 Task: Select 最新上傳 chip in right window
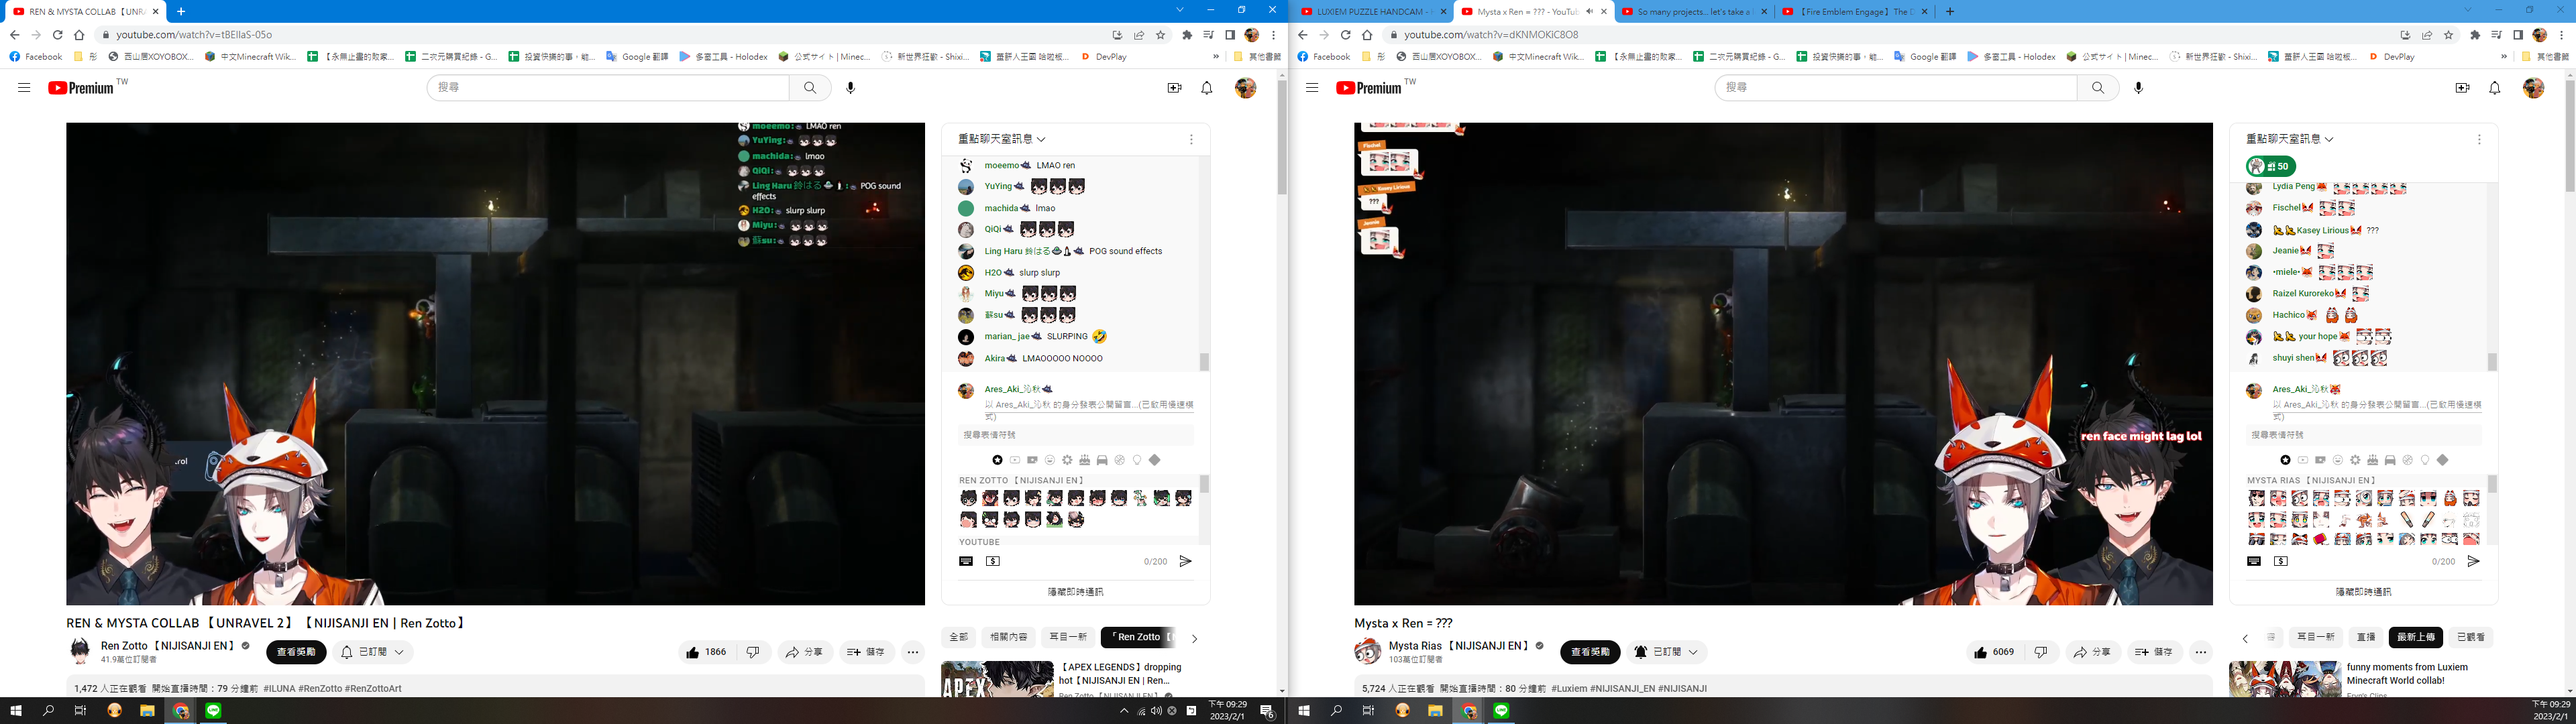click(2416, 637)
